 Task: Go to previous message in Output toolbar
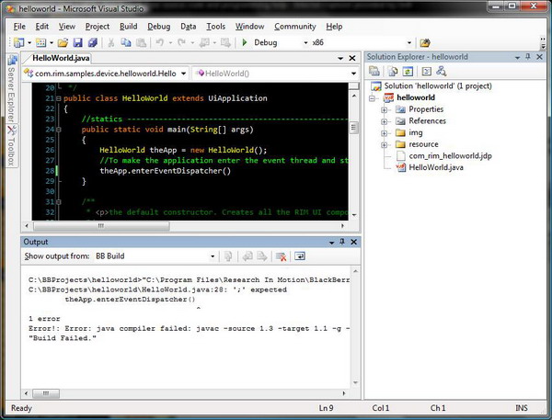247,256
